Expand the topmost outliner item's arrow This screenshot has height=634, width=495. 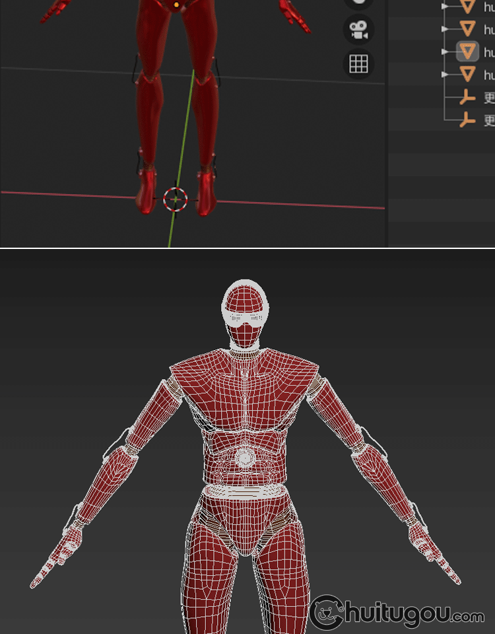pos(445,7)
